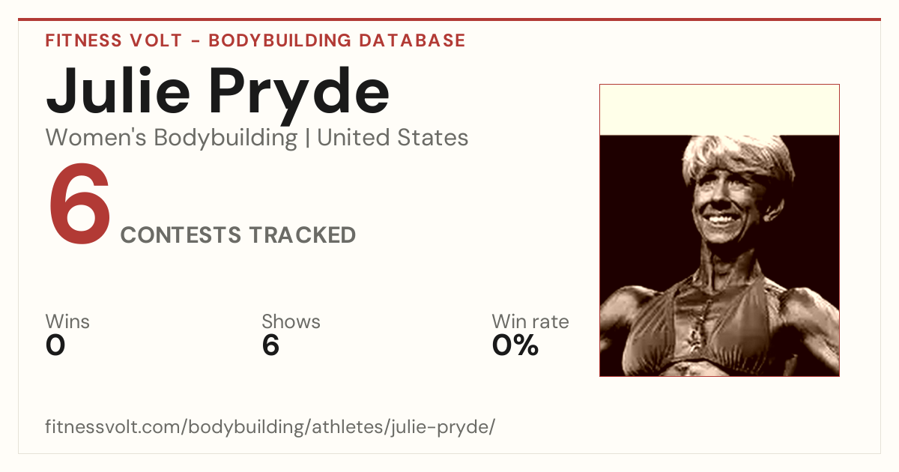Click the surname "Pryde" in the heading

(300, 96)
